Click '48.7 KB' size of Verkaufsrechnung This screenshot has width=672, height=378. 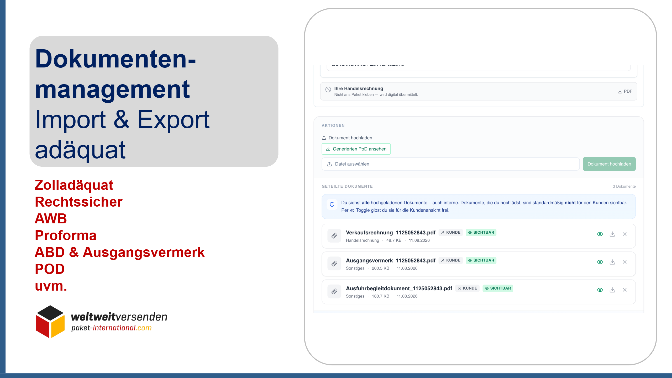(394, 240)
